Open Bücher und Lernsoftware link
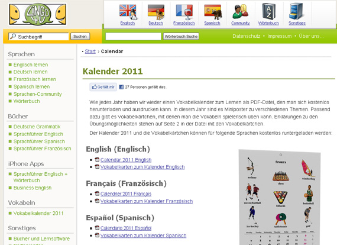The height and width of the screenshot is (245, 337). pos(42,238)
